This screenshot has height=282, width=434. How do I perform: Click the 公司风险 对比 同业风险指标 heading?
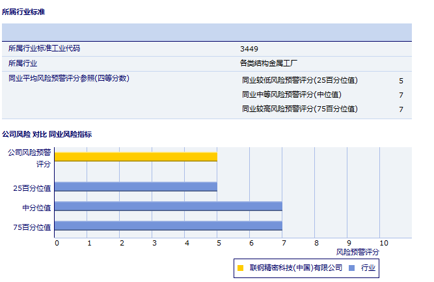coord(47,134)
